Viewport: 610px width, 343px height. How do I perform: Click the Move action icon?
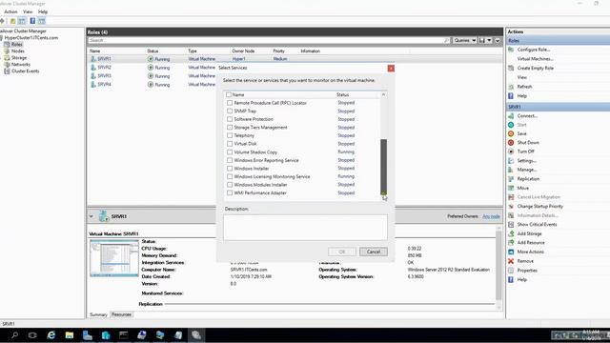(511, 188)
